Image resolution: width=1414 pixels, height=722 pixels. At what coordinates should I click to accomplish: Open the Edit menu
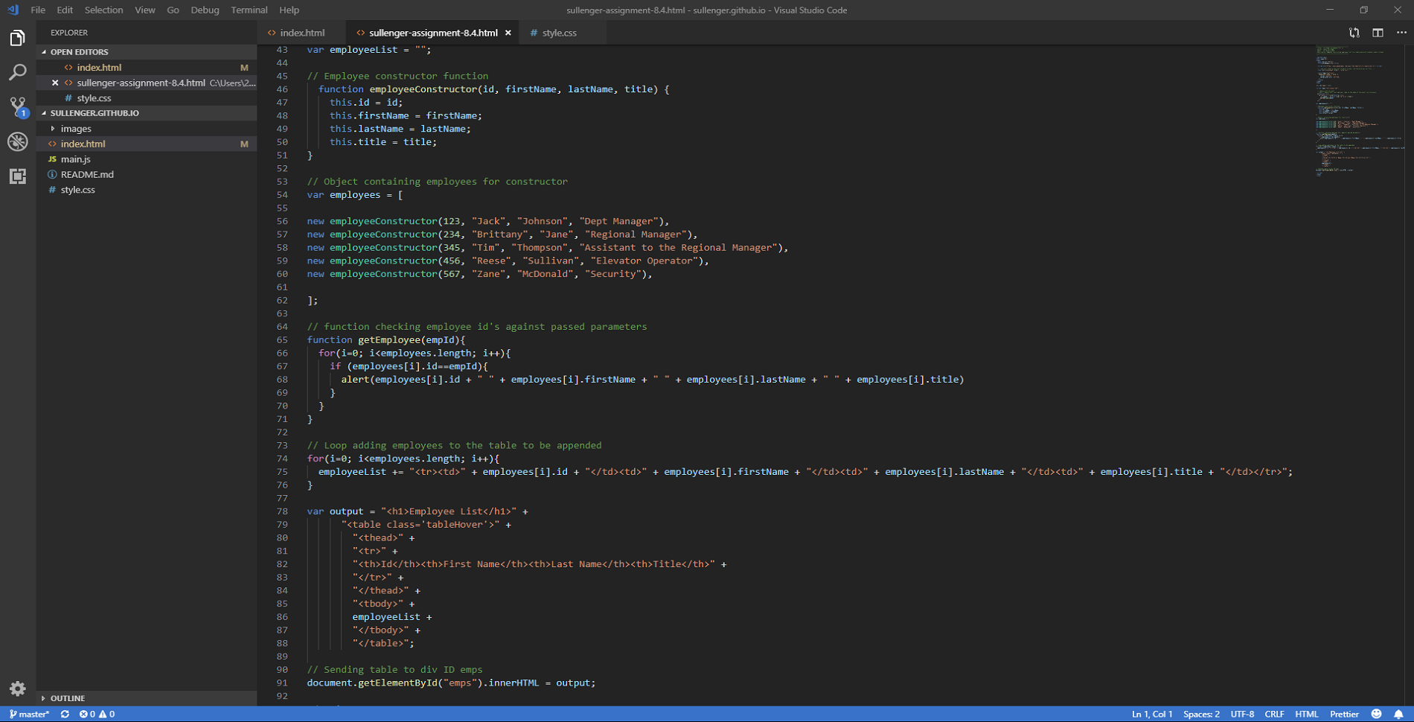click(65, 10)
